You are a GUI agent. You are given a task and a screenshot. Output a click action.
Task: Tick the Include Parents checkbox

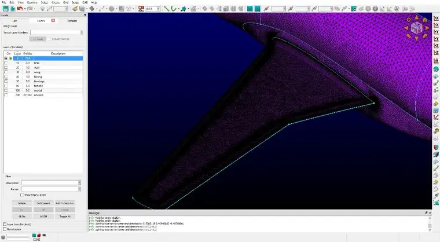(49, 39)
